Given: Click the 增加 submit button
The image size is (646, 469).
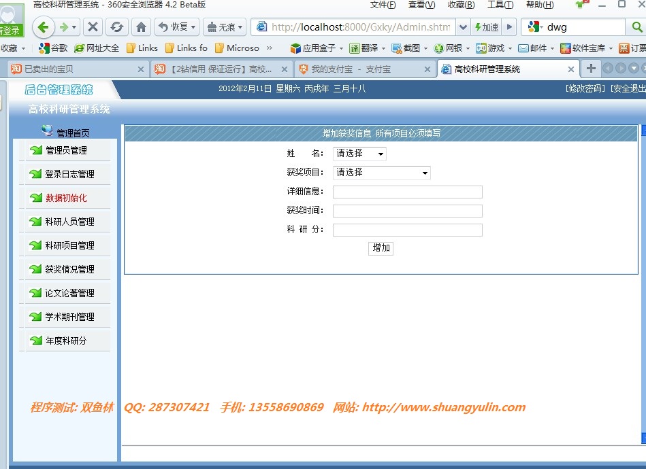Looking at the screenshot, I should [x=381, y=248].
